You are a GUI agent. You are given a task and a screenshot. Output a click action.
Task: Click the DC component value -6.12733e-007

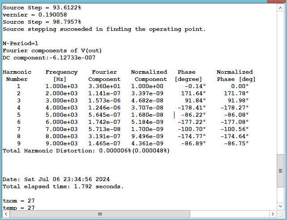72,58
